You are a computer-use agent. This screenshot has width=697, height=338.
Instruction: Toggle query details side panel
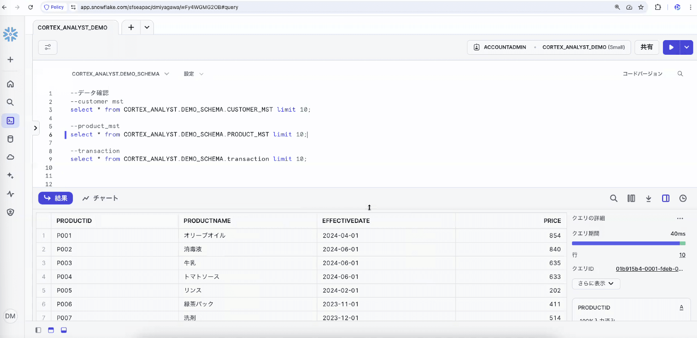(666, 198)
